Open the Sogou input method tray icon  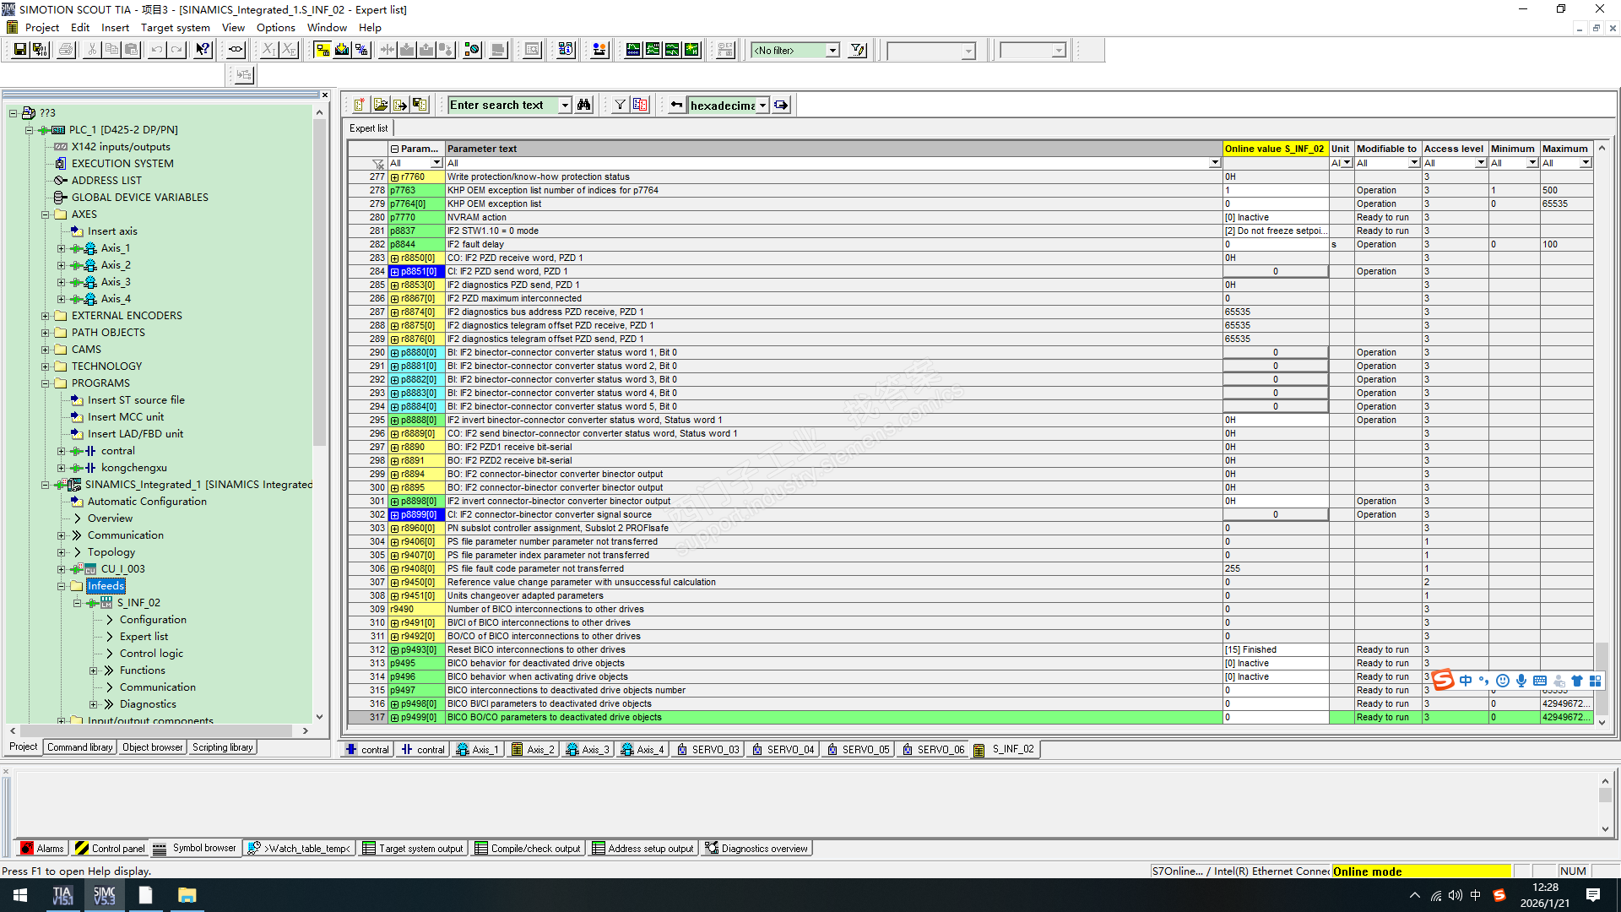(1499, 895)
